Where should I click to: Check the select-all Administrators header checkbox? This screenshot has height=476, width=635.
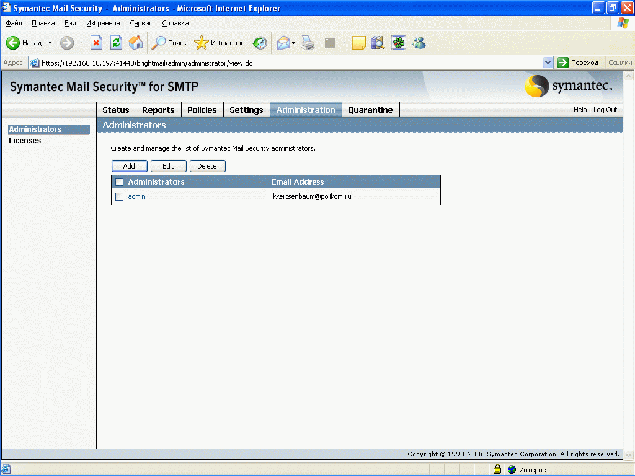click(119, 182)
